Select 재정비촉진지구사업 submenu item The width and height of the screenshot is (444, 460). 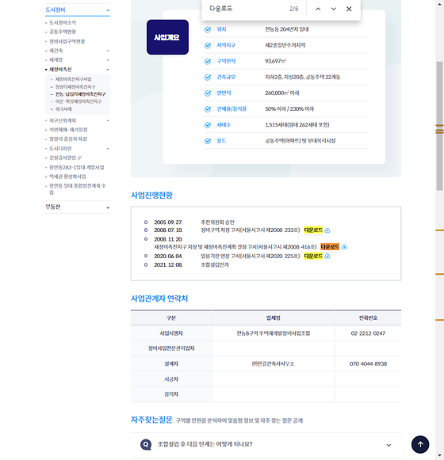pos(74,79)
